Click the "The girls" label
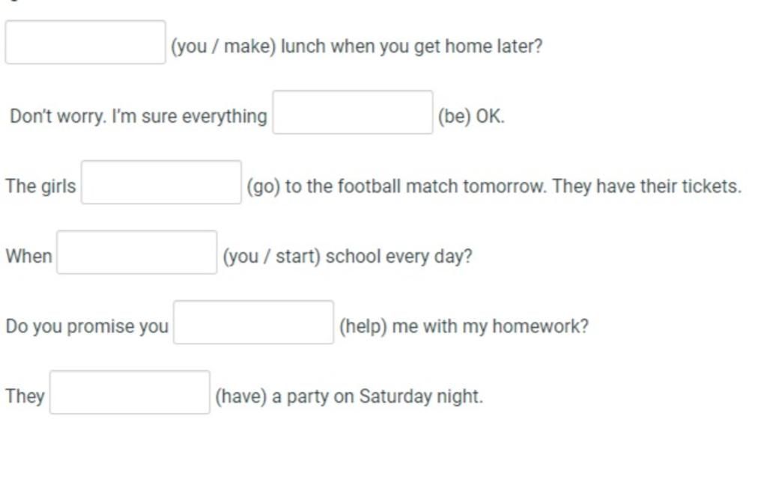This screenshot has height=482, width=767. tap(40, 186)
